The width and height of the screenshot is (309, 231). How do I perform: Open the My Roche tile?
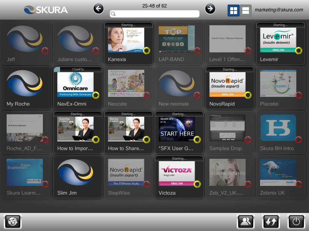27,88
